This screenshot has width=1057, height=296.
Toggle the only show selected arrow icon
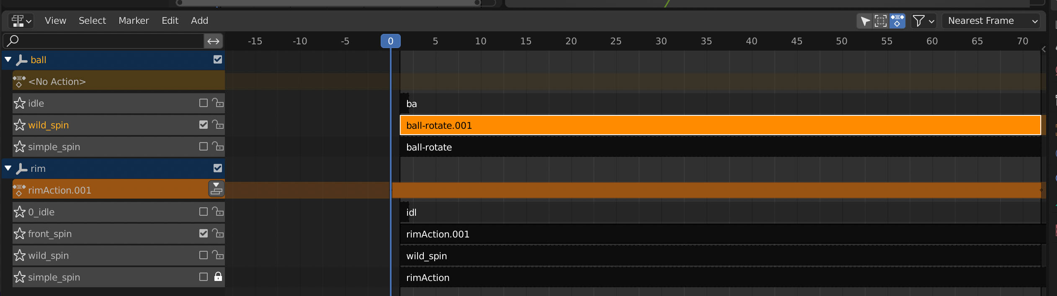pyautogui.click(x=865, y=21)
